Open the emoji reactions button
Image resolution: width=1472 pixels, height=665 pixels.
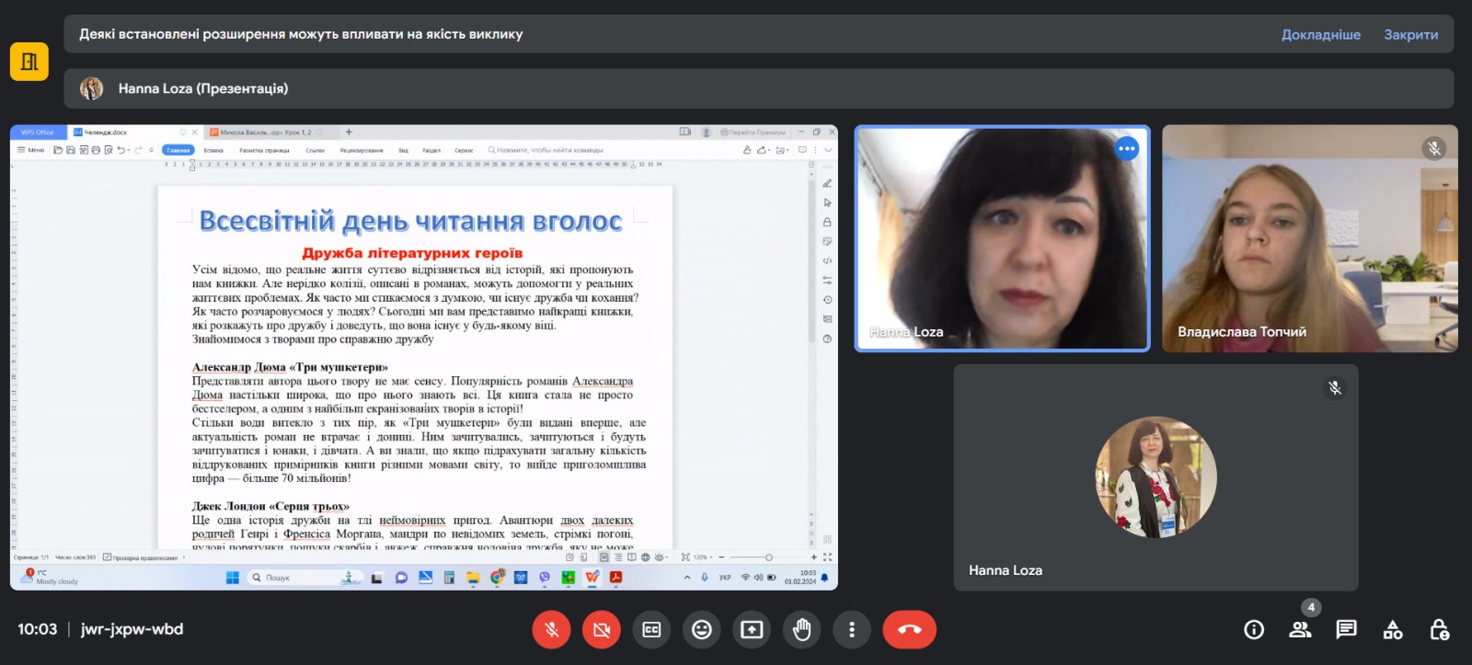(702, 629)
